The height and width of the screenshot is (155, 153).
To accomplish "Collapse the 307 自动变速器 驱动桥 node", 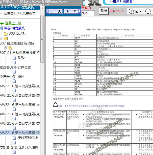I will tap(1, 38).
